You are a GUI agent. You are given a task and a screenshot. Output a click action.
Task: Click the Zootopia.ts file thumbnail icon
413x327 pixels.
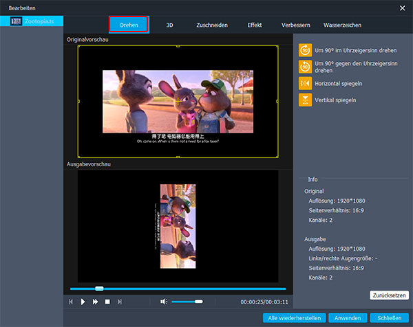click(16, 21)
